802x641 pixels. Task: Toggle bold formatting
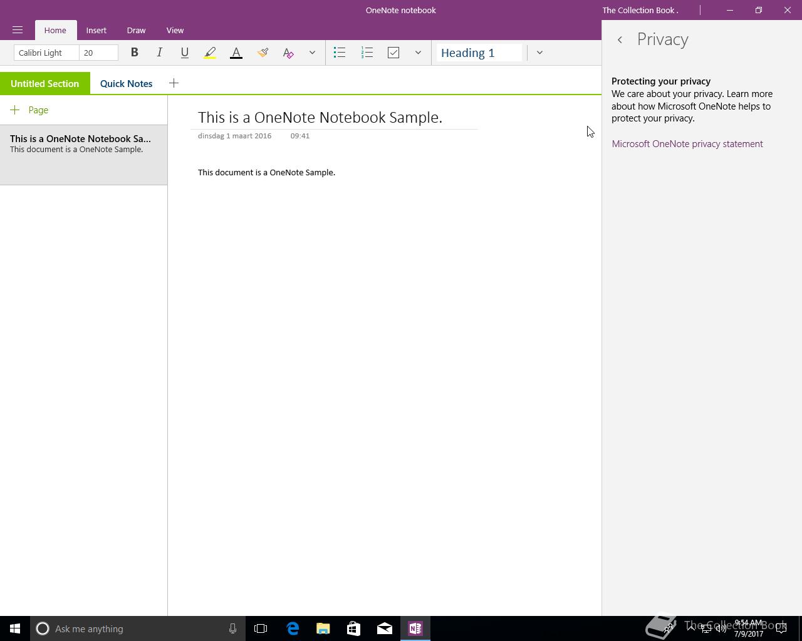[134, 53]
